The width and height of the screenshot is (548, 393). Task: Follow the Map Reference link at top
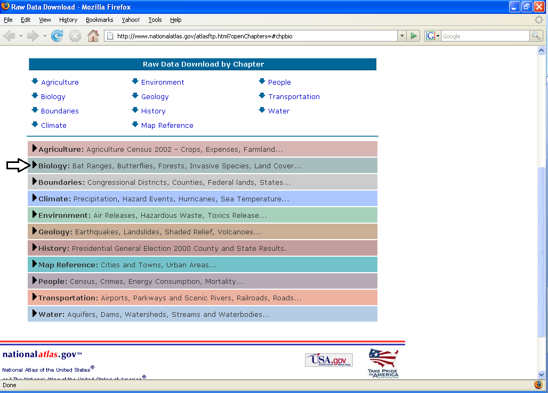click(x=167, y=125)
